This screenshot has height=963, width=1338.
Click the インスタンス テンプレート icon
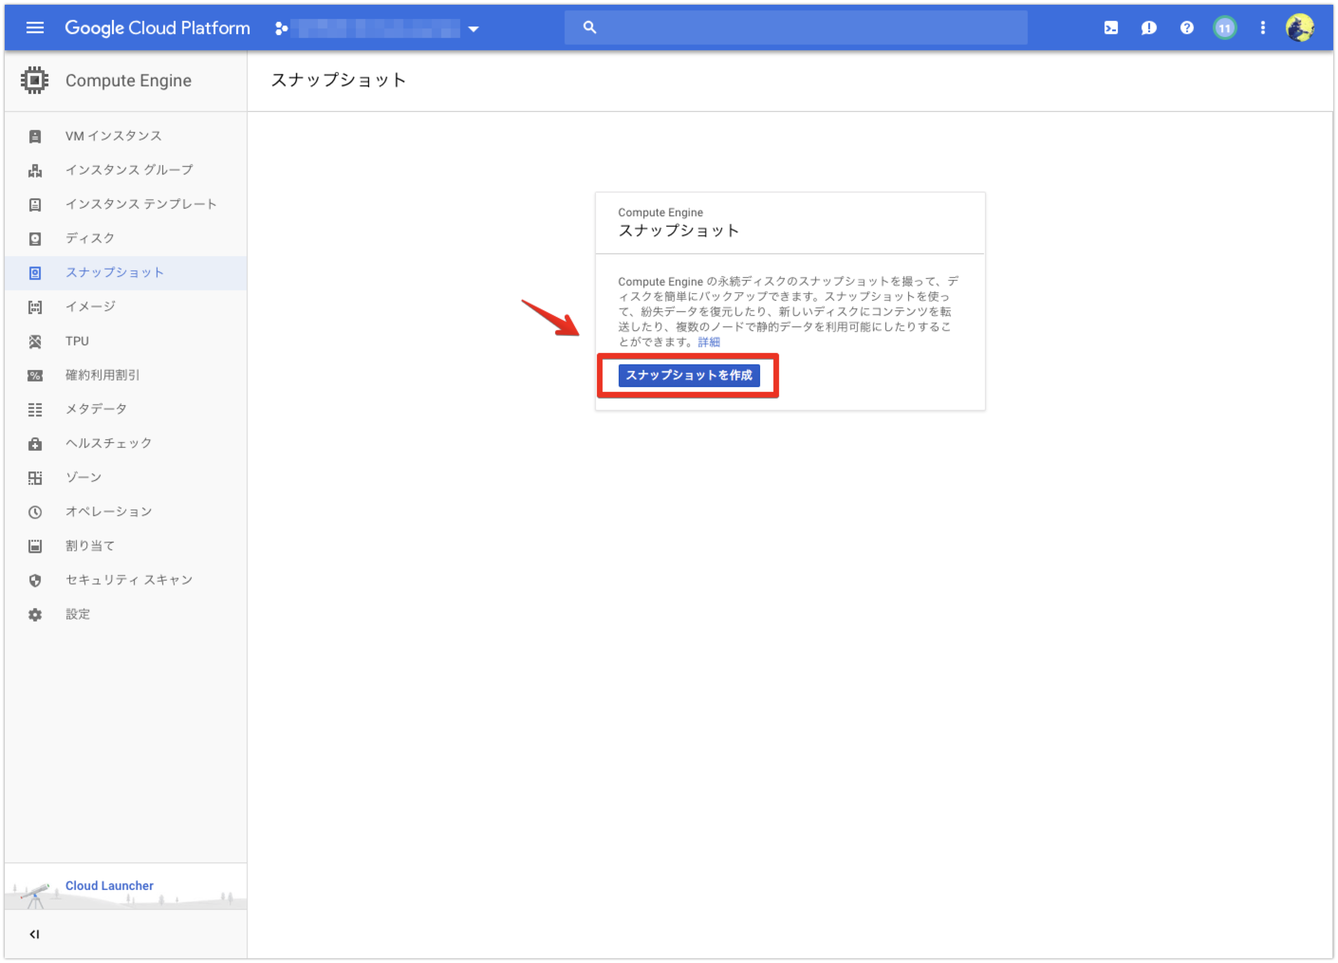click(x=35, y=204)
